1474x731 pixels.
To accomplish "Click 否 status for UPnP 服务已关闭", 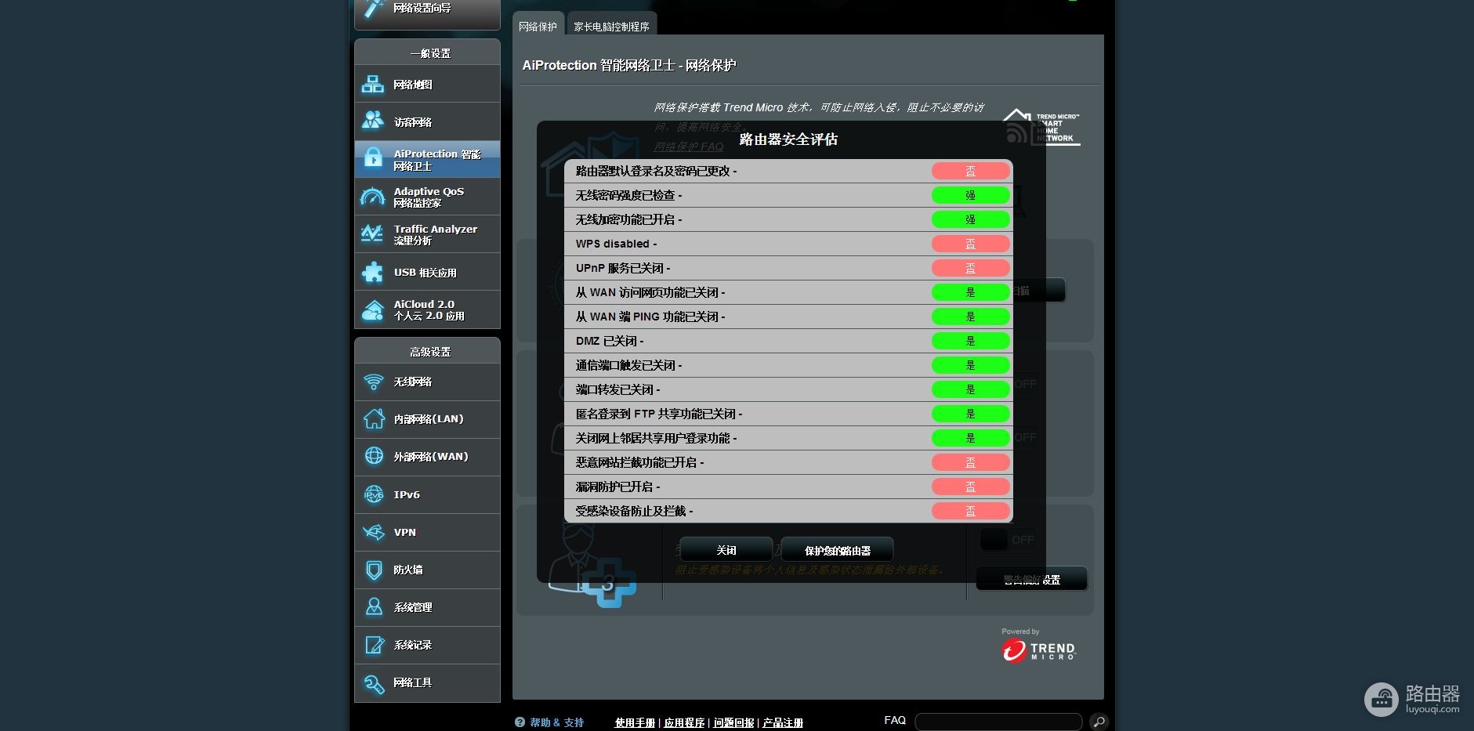I will (x=970, y=268).
